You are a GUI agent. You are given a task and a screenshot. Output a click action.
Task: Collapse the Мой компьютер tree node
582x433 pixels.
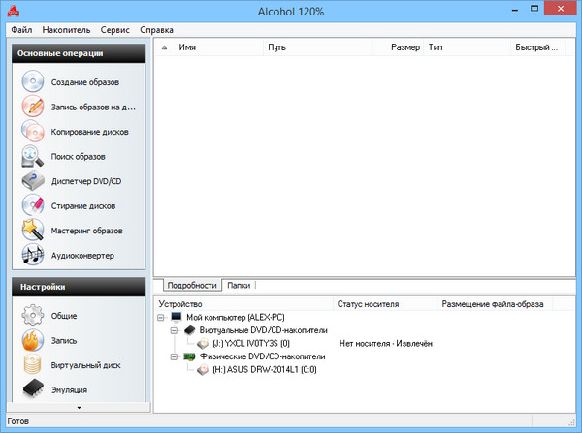(161, 318)
